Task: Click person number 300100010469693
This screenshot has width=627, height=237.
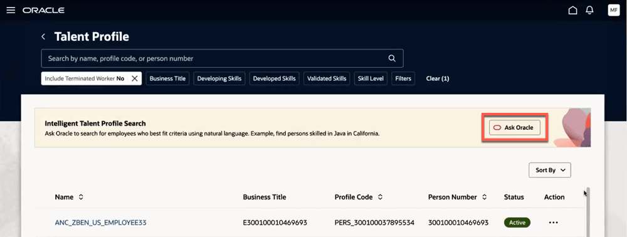Action: coord(458,223)
